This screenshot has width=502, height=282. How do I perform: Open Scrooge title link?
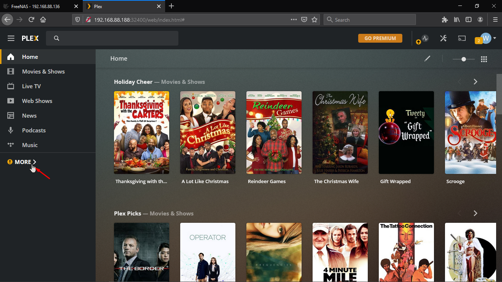pos(455,181)
